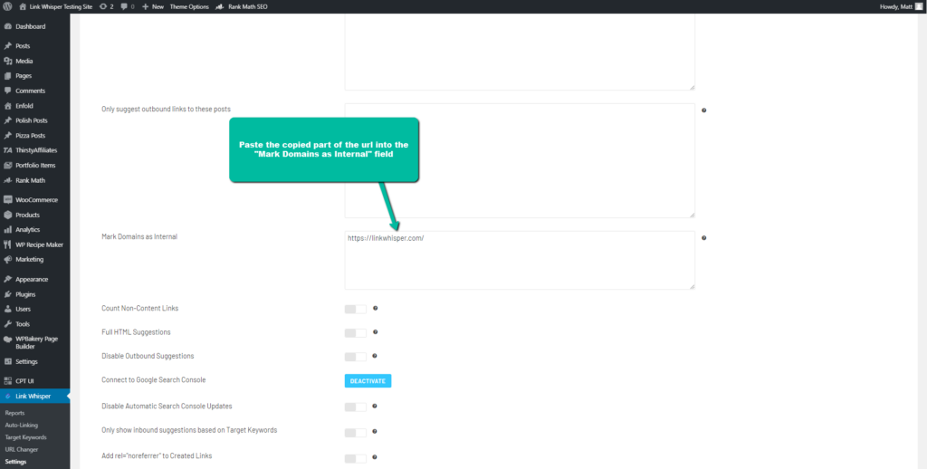Click the WordPress logo icon in admin bar
927x469 pixels.
coord(7,6)
